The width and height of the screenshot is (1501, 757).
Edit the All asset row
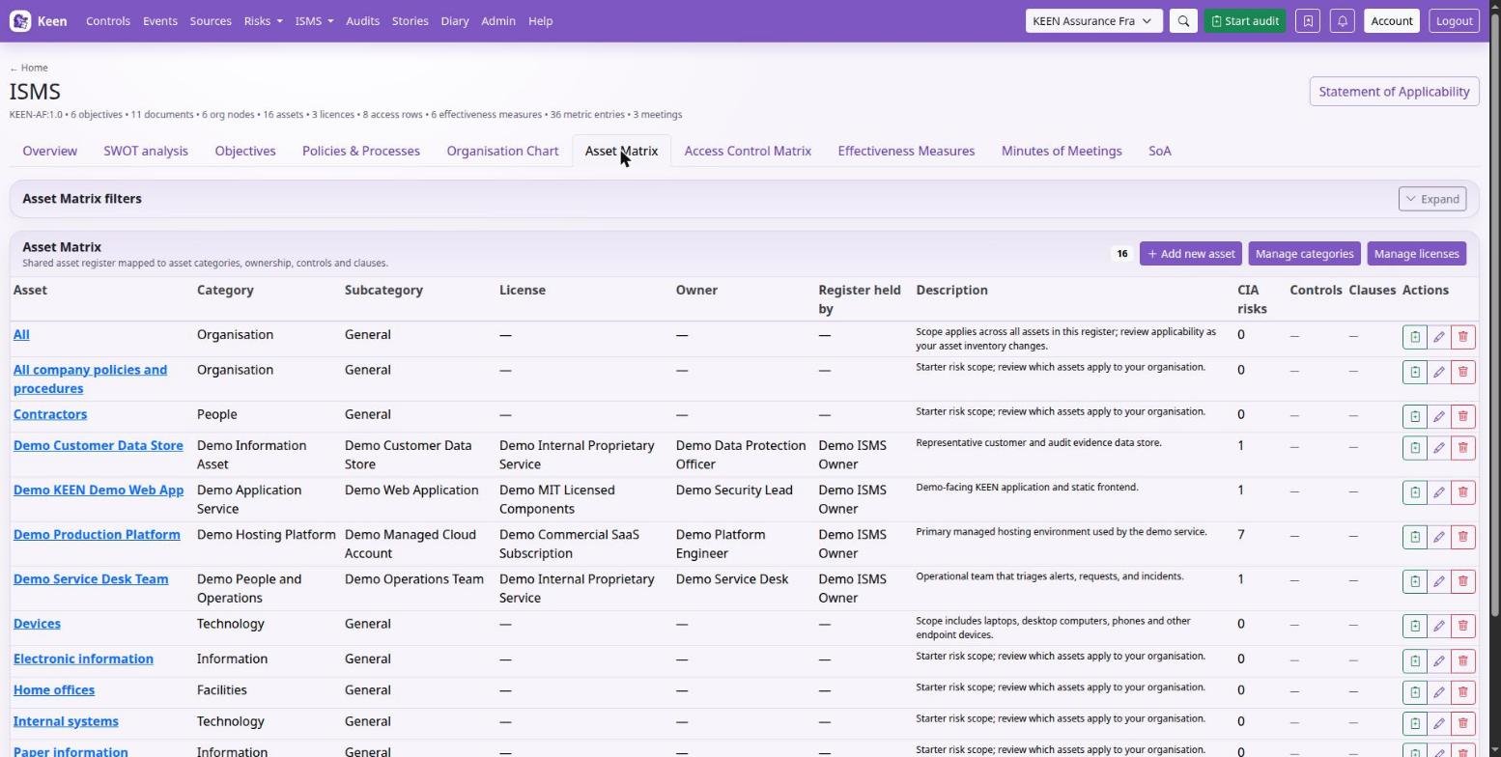(1438, 337)
